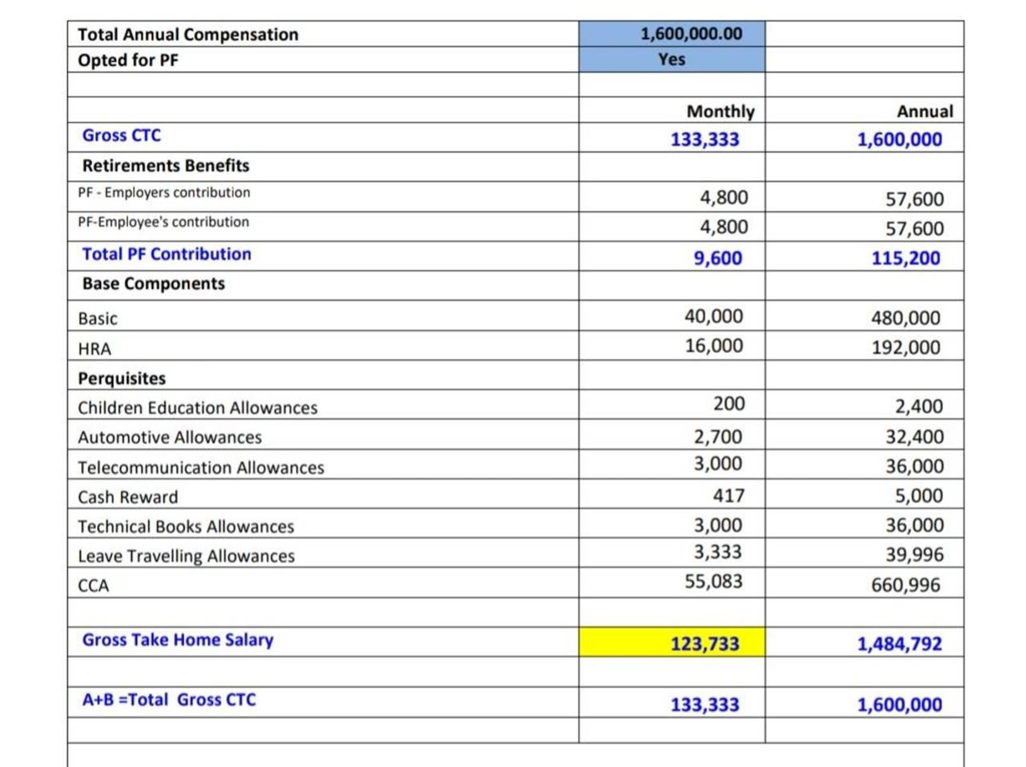Click 'Telecommunication Allowances' row label

[201, 467]
